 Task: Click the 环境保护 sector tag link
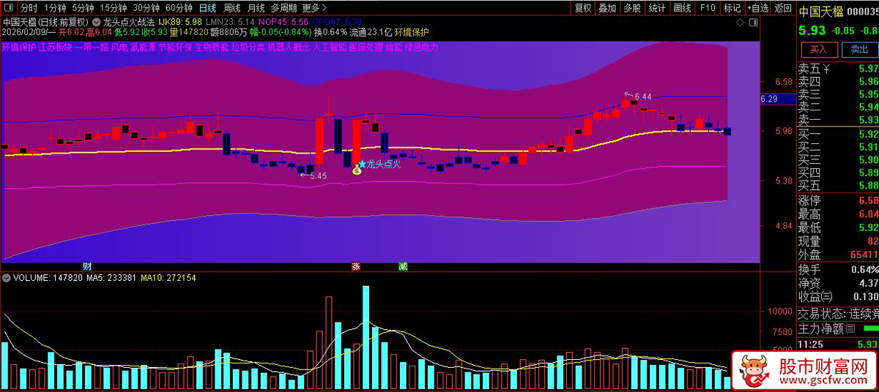pos(19,48)
